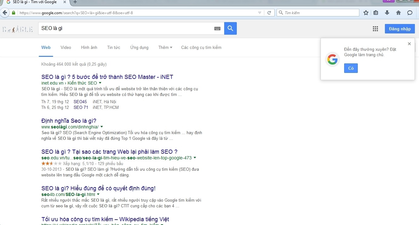Open a new browser tab
419x225 pixels.
tap(75, 2)
